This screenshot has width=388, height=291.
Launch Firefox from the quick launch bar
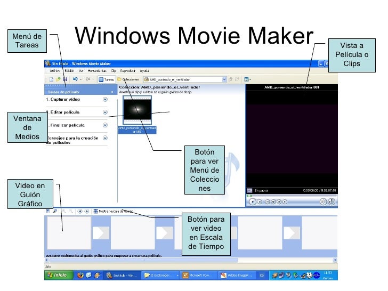coord(80,275)
